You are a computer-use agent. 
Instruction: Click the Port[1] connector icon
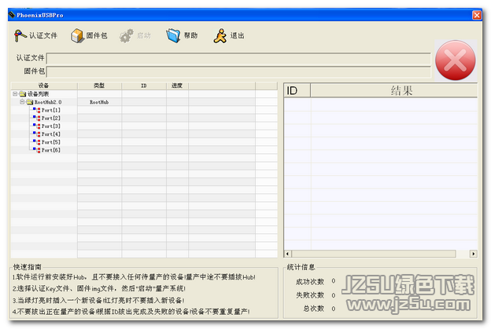tap(37, 110)
